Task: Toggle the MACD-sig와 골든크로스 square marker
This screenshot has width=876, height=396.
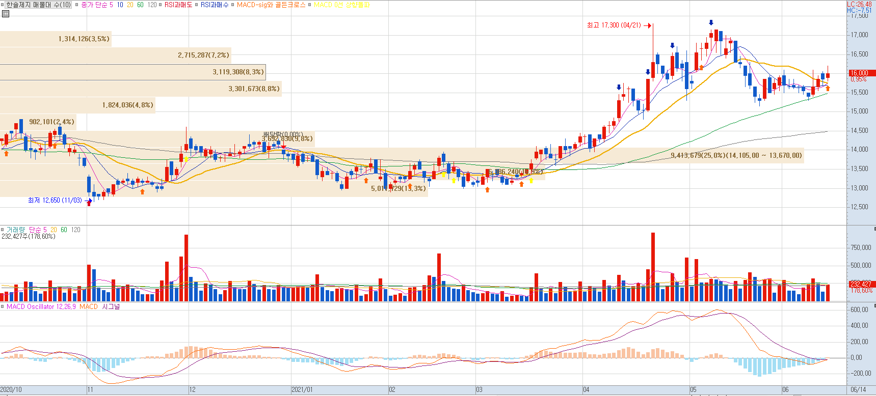Action: coord(233,5)
